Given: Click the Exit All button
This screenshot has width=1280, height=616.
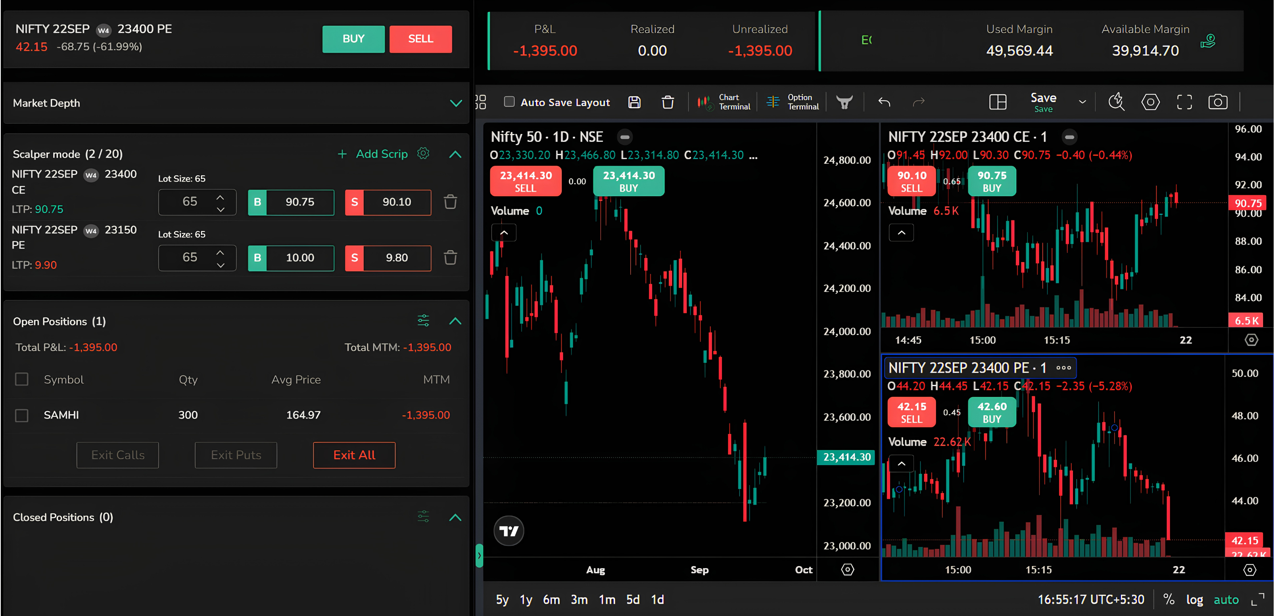Looking at the screenshot, I should (x=354, y=455).
